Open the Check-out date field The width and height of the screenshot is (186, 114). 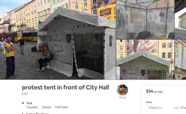183,108
